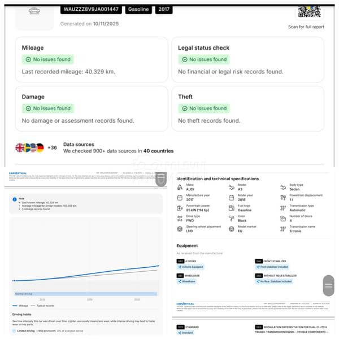The image size is (339, 339).
Task: Click the Steering wheel placement icon
Action: coord(180,229)
